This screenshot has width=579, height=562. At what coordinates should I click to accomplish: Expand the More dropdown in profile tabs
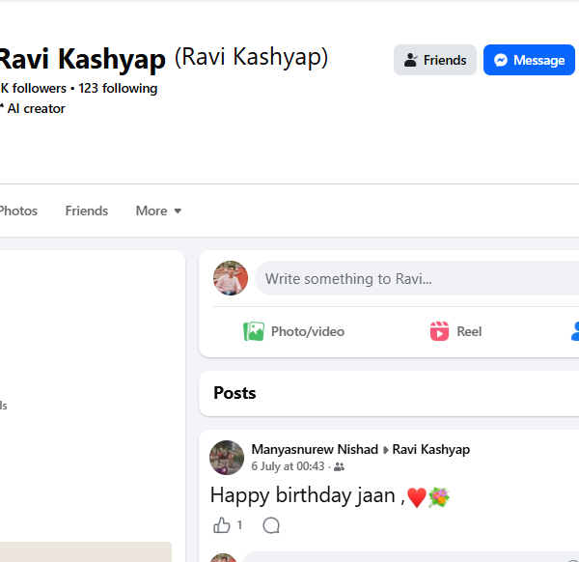click(x=159, y=211)
